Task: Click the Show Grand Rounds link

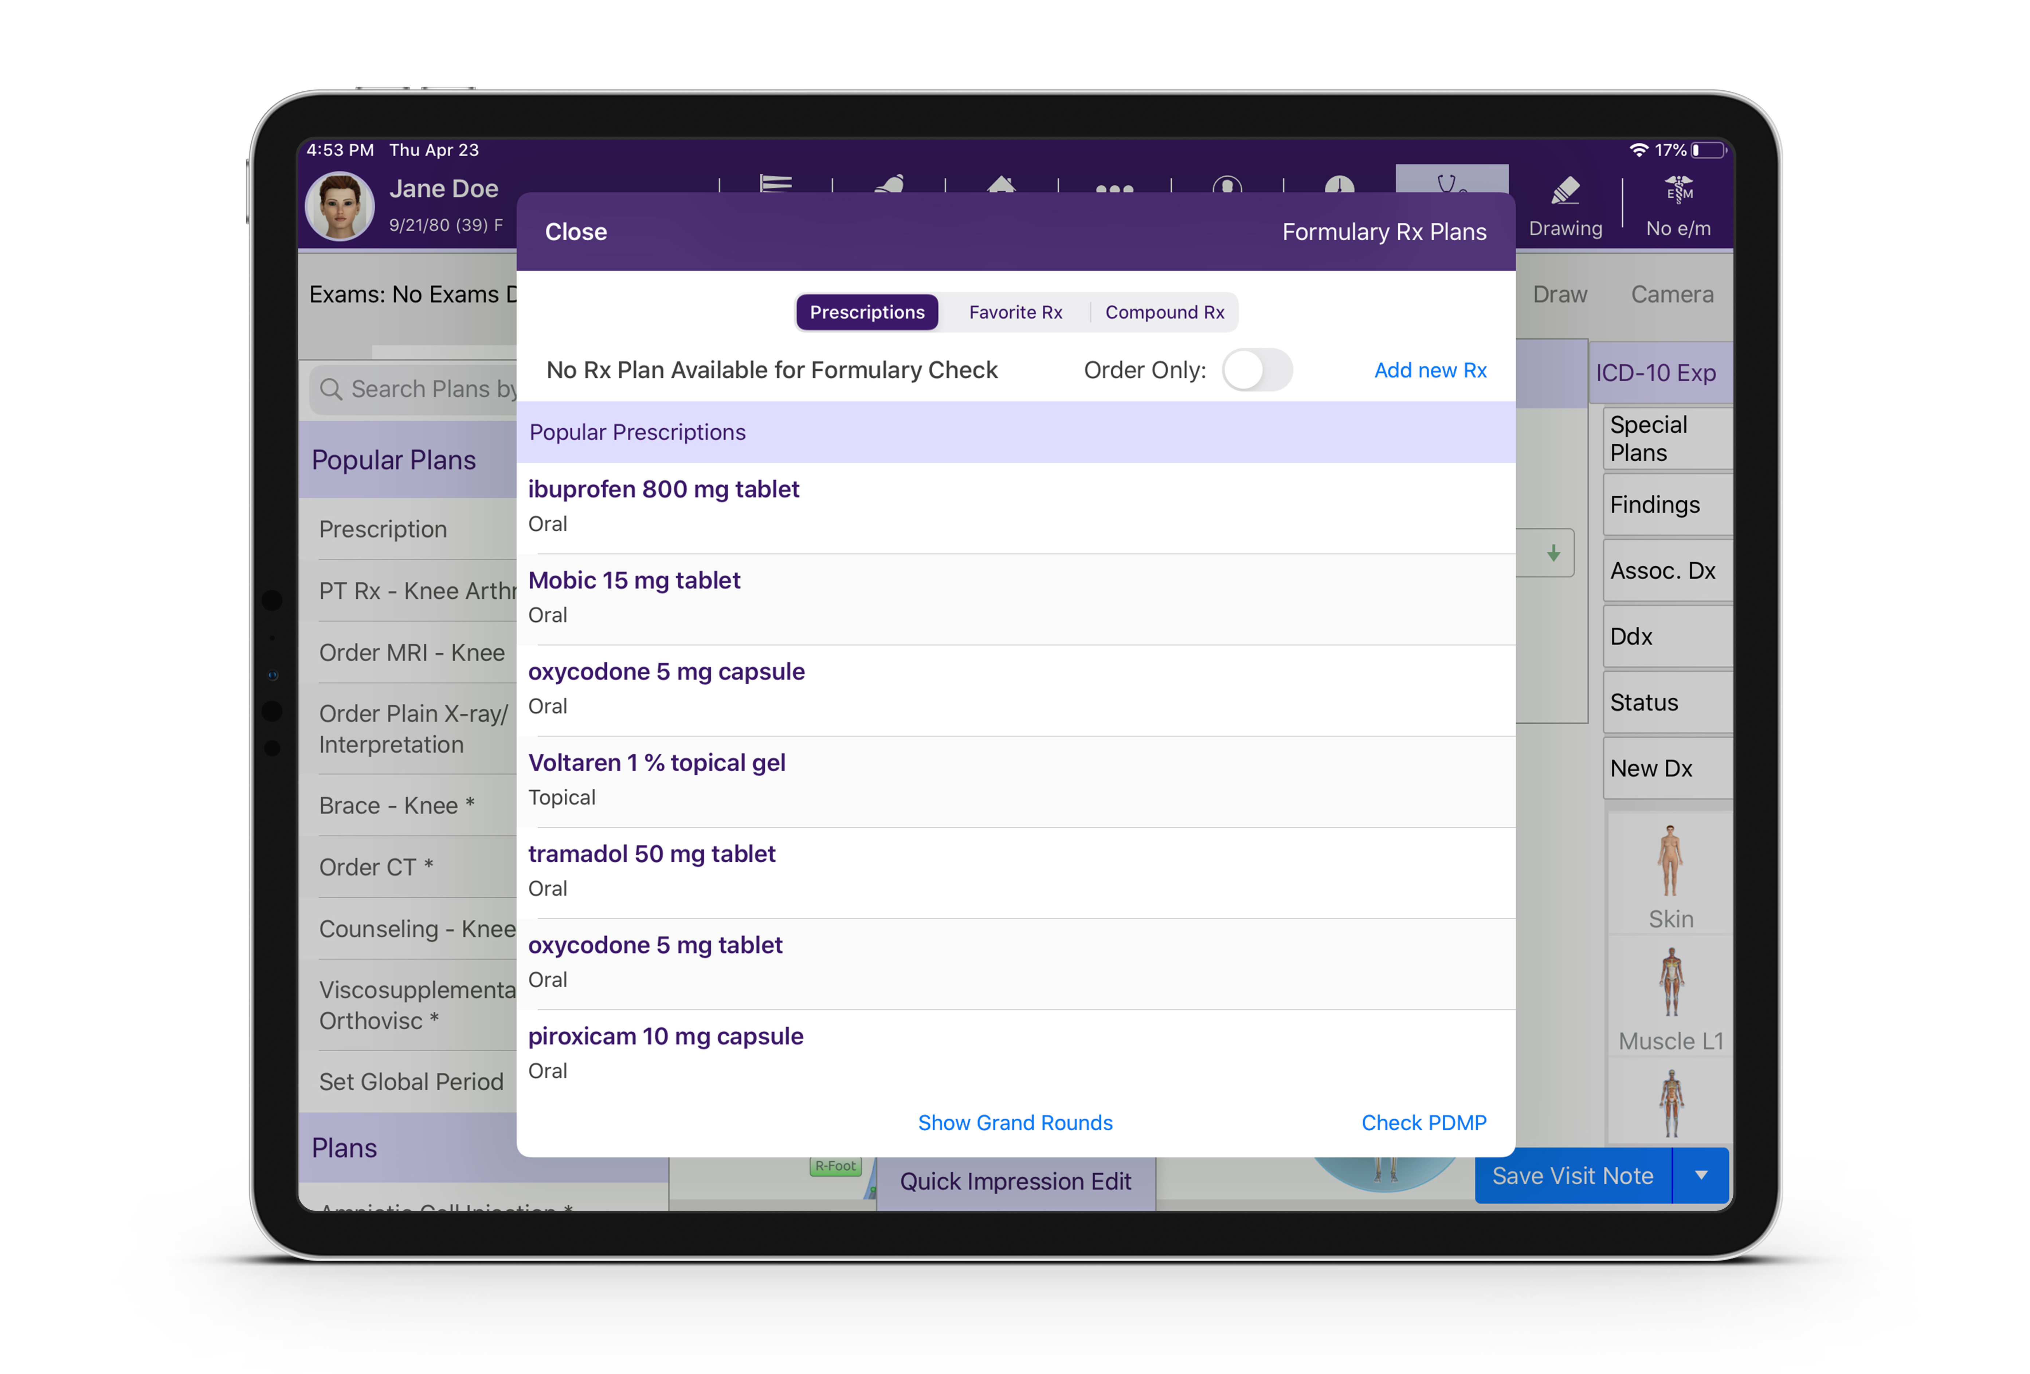Action: 1015,1123
